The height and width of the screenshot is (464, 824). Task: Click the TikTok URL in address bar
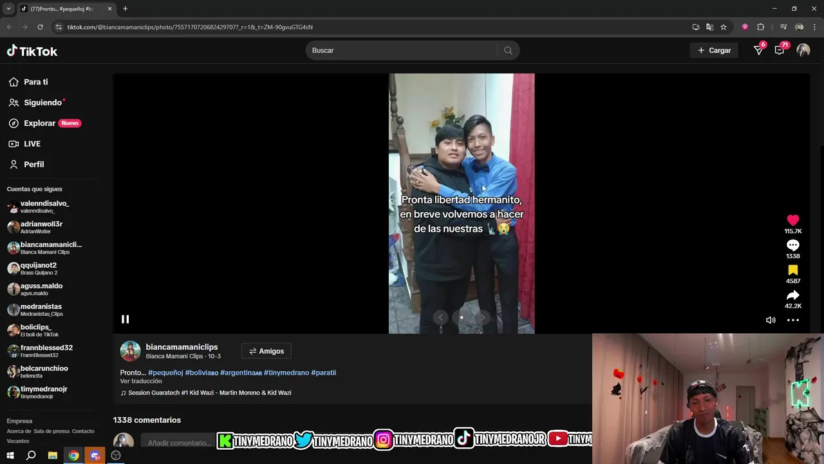click(190, 27)
